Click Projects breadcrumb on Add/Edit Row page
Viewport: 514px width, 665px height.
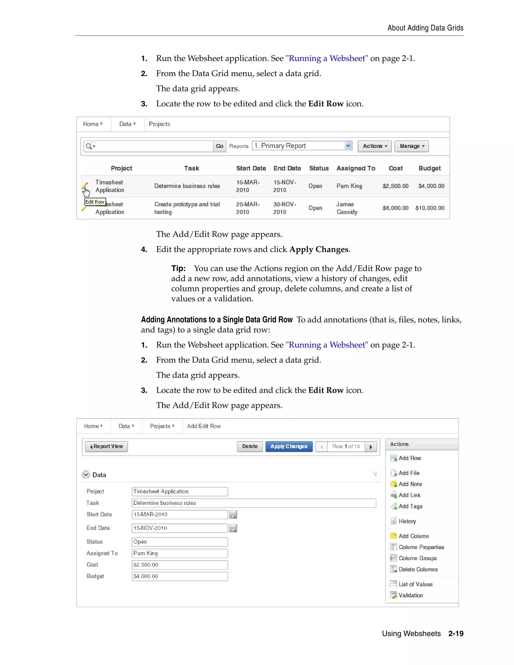(160, 426)
